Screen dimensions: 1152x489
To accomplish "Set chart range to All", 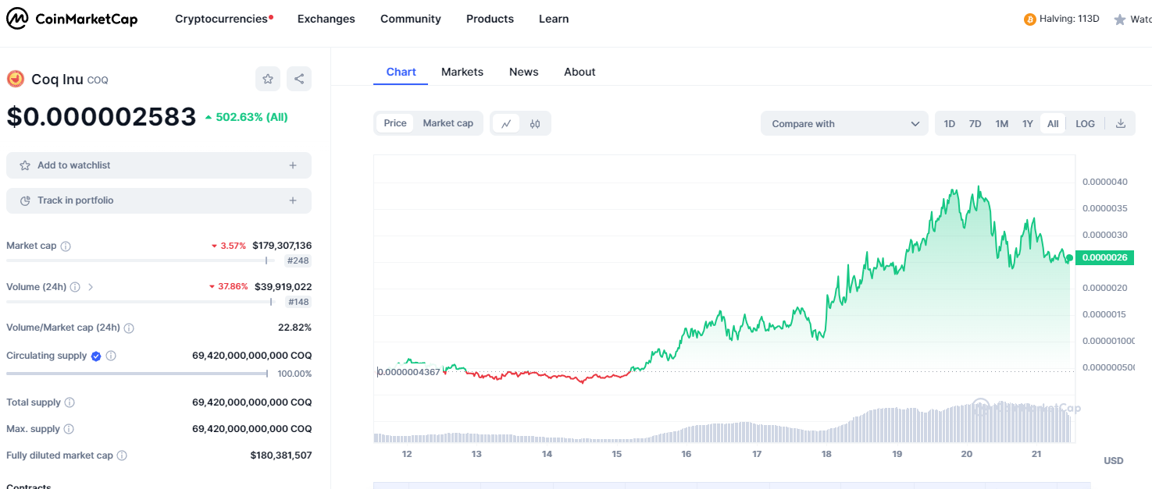I will 1053,123.
